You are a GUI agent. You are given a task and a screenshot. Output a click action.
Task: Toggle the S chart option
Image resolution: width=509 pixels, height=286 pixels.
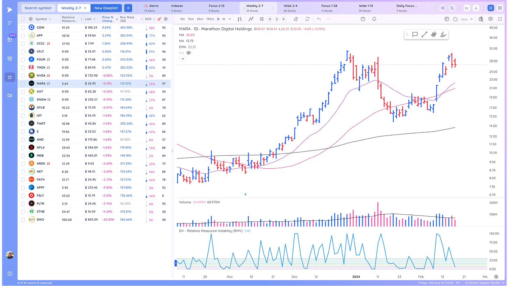[277, 19]
